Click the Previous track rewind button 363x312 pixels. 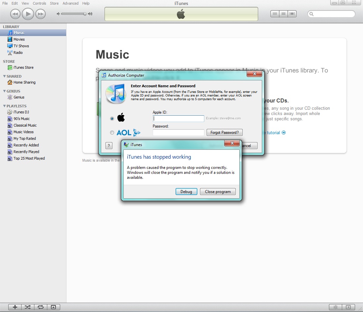click(x=15, y=14)
